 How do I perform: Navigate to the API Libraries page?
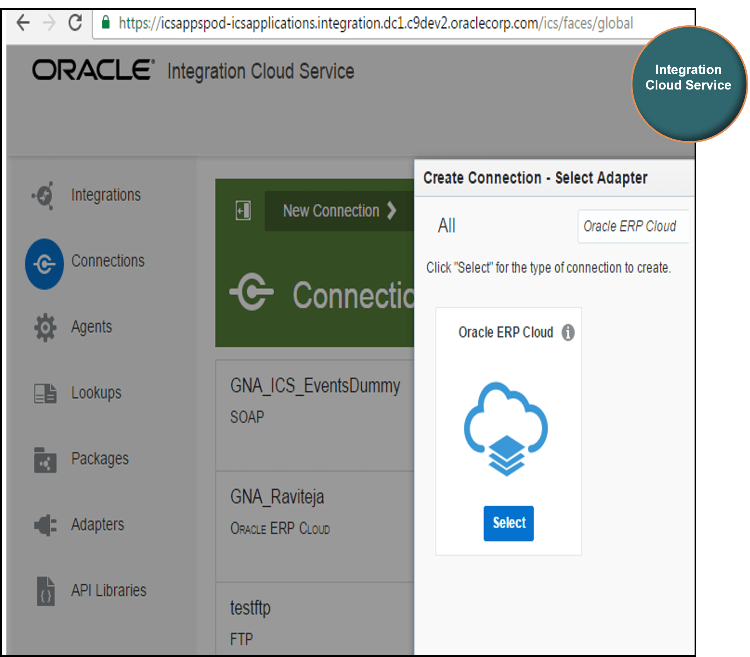point(108,591)
